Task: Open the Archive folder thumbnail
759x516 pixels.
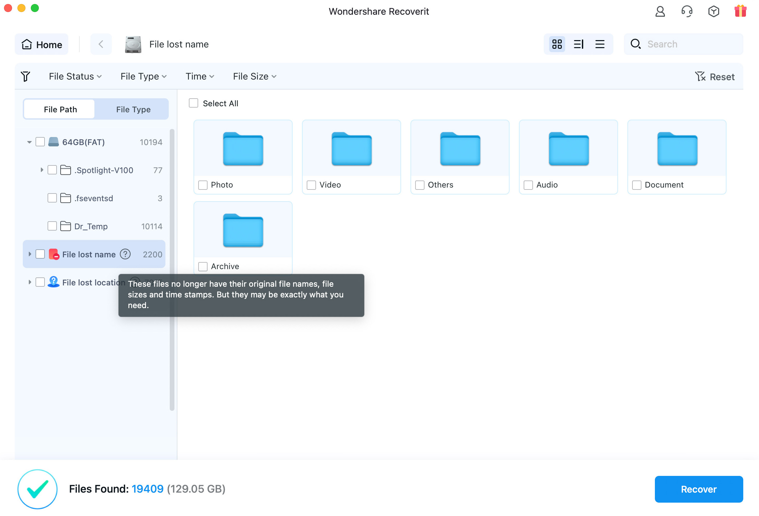Action: pos(243,230)
